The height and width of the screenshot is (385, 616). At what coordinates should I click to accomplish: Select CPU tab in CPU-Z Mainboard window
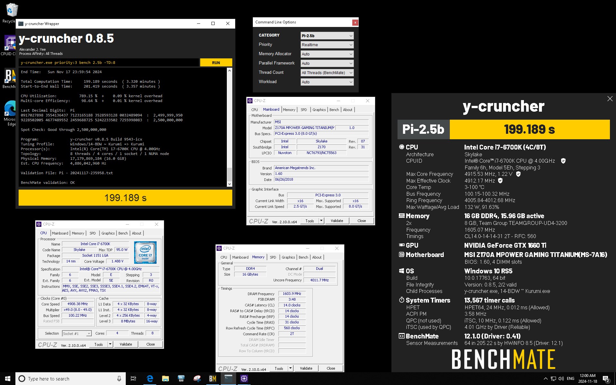[x=254, y=110]
